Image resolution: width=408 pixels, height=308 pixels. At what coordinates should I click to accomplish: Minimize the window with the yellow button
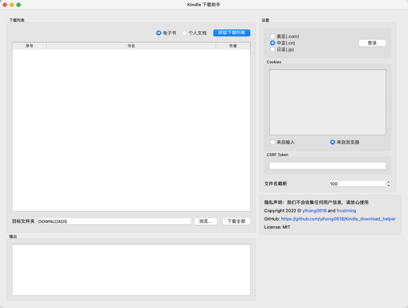12,5
